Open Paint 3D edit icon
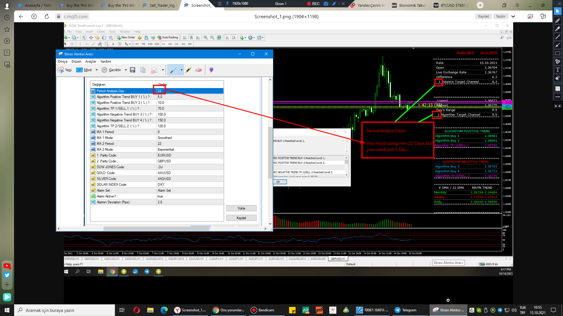This screenshot has height=316, width=563. pyautogui.click(x=211, y=70)
